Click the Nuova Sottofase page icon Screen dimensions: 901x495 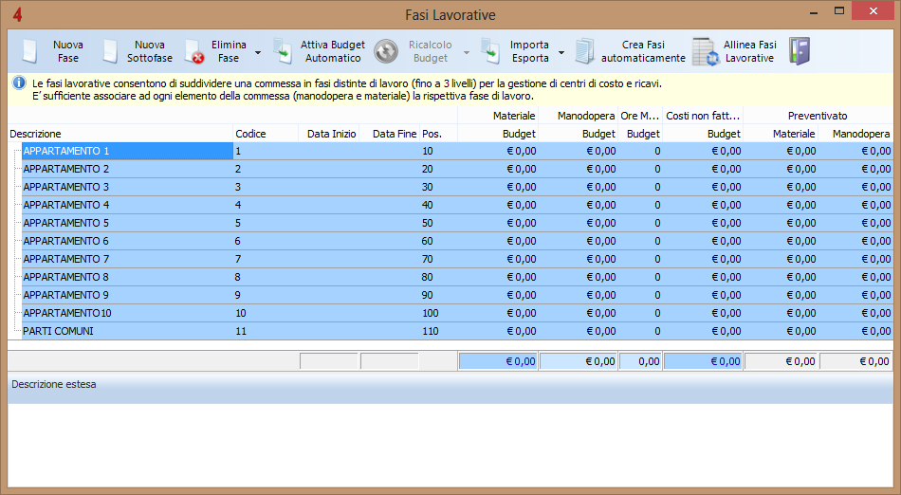[110, 51]
